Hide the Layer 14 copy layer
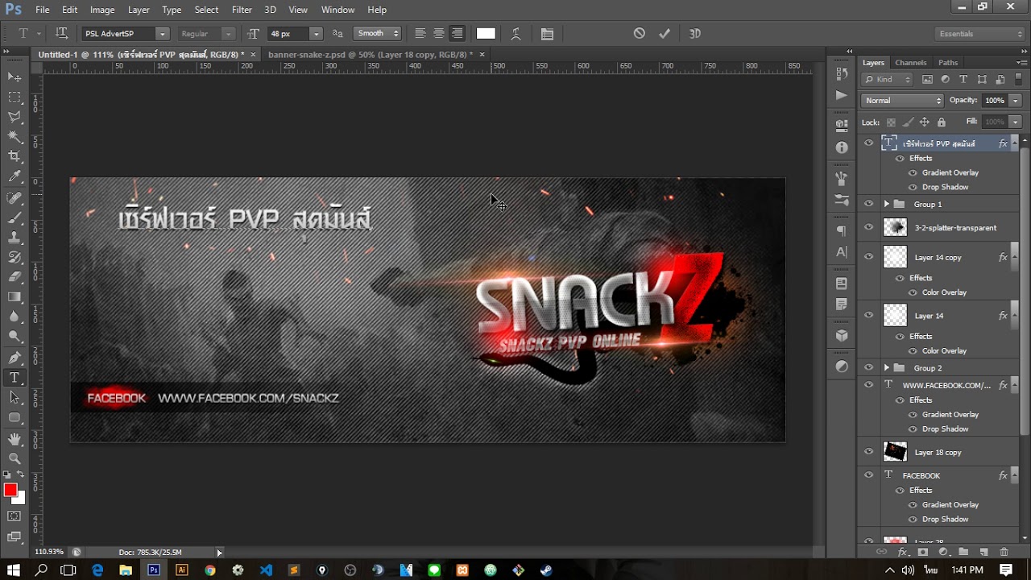This screenshot has height=580, width=1031. pyautogui.click(x=868, y=257)
